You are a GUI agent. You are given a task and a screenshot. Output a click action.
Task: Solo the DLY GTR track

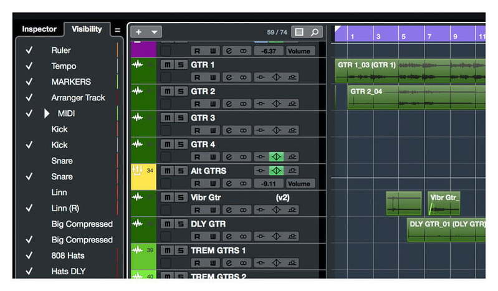pos(181,224)
